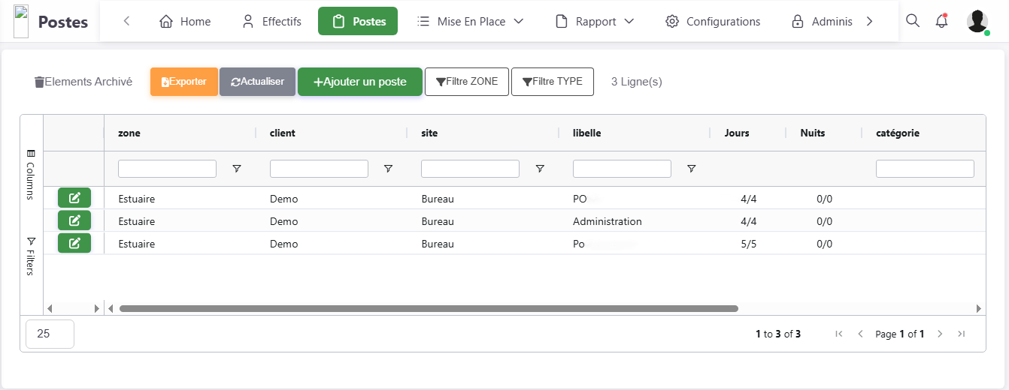Viewport: 1009px width, 390px height.
Task: Click the Ajouter un poste button
Action: [359, 82]
